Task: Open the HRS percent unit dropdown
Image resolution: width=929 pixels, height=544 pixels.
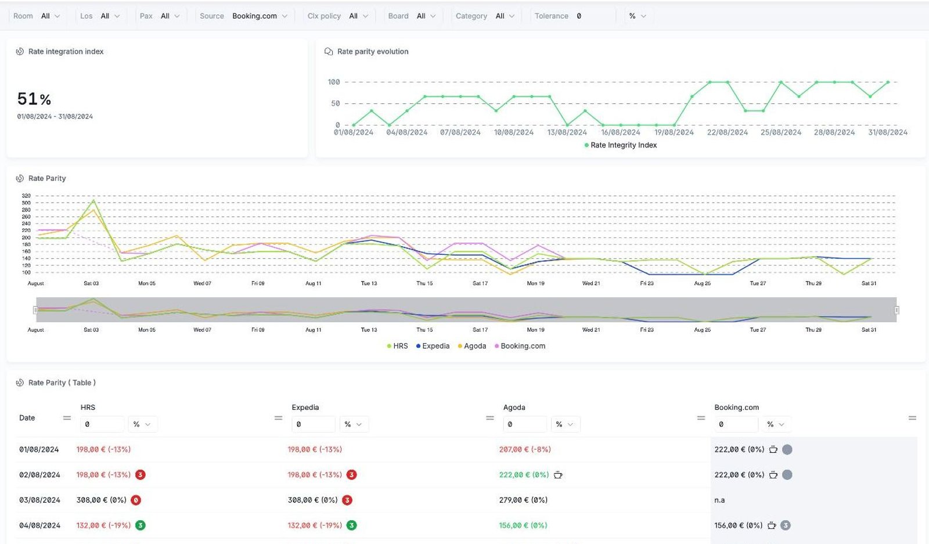Action: tap(142, 424)
